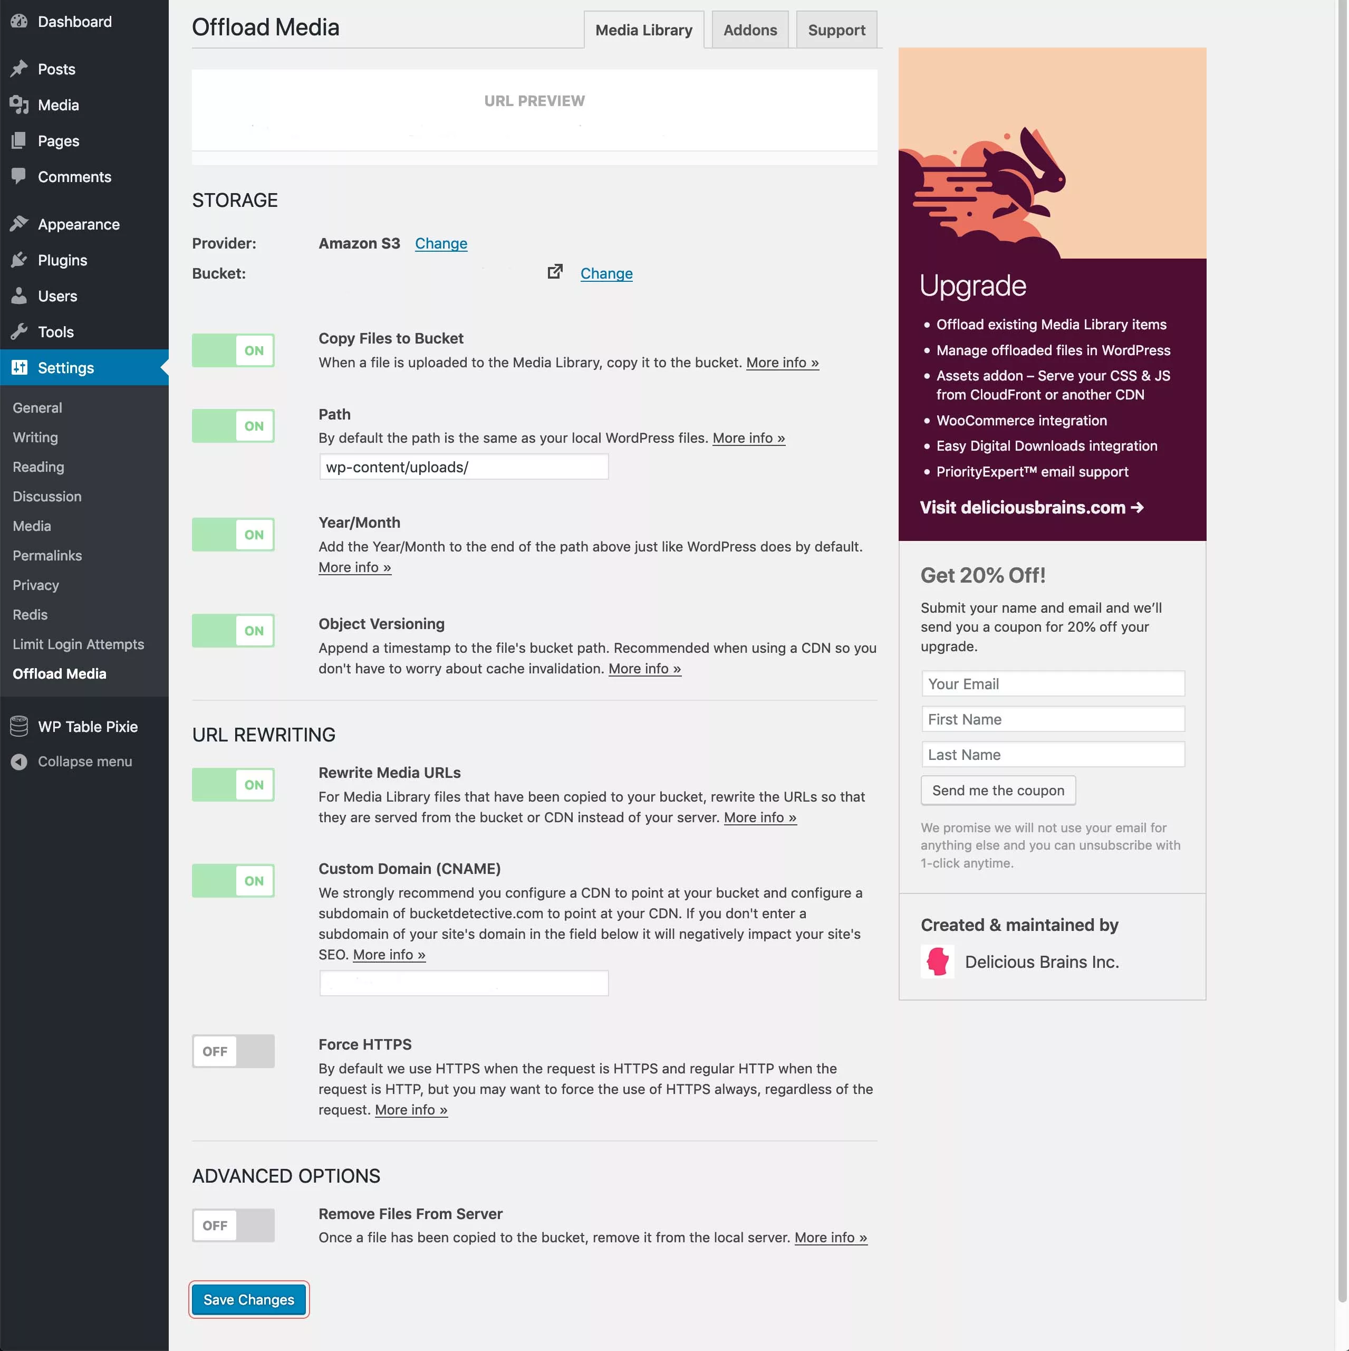
Task: Open the Support tab
Action: [x=836, y=30]
